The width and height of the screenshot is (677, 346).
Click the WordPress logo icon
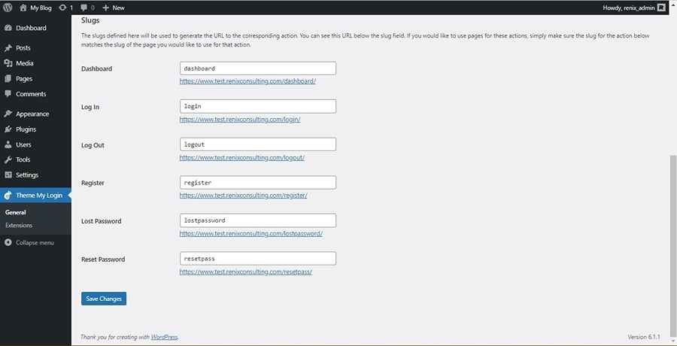pyautogui.click(x=8, y=8)
